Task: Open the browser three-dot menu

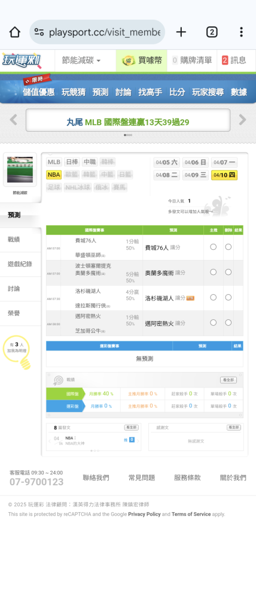Action: pos(241,32)
